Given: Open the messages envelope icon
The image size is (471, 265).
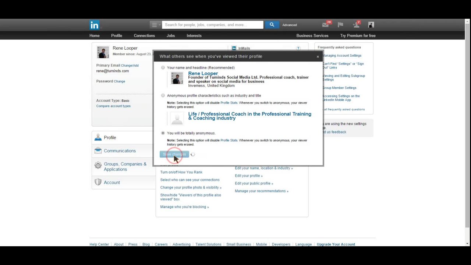Looking at the screenshot, I should [x=326, y=25].
